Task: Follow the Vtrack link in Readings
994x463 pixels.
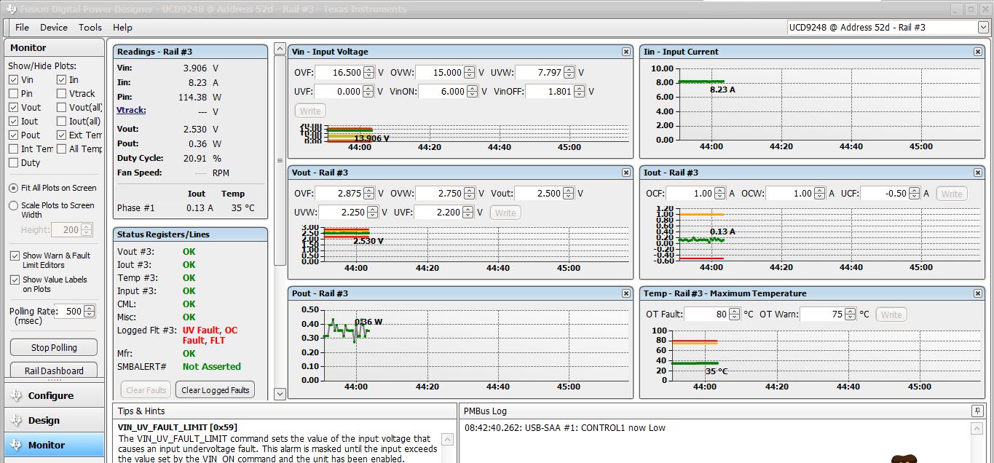Action: [x=131, y=110]
